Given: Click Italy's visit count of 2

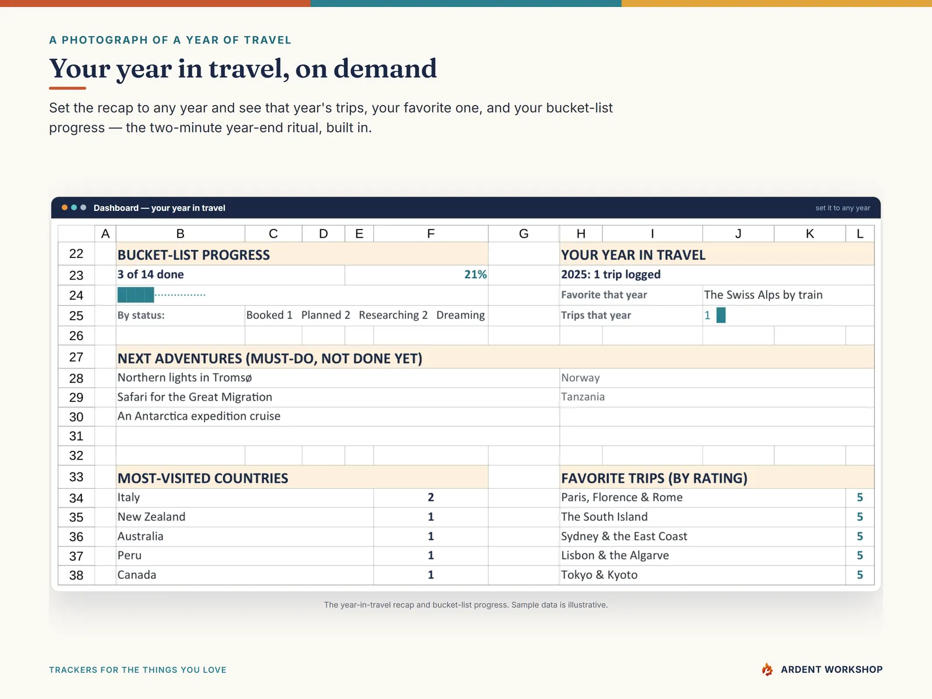Looking at the screenshot, I should click(431, 497).
